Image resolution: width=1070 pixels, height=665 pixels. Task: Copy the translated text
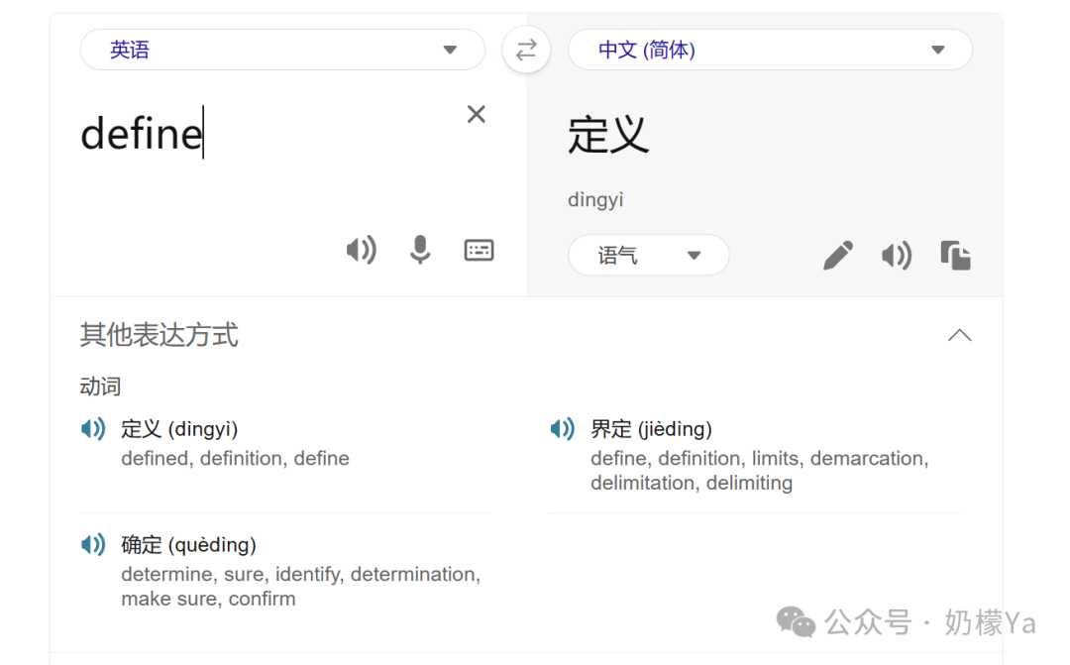click(955, 255)
